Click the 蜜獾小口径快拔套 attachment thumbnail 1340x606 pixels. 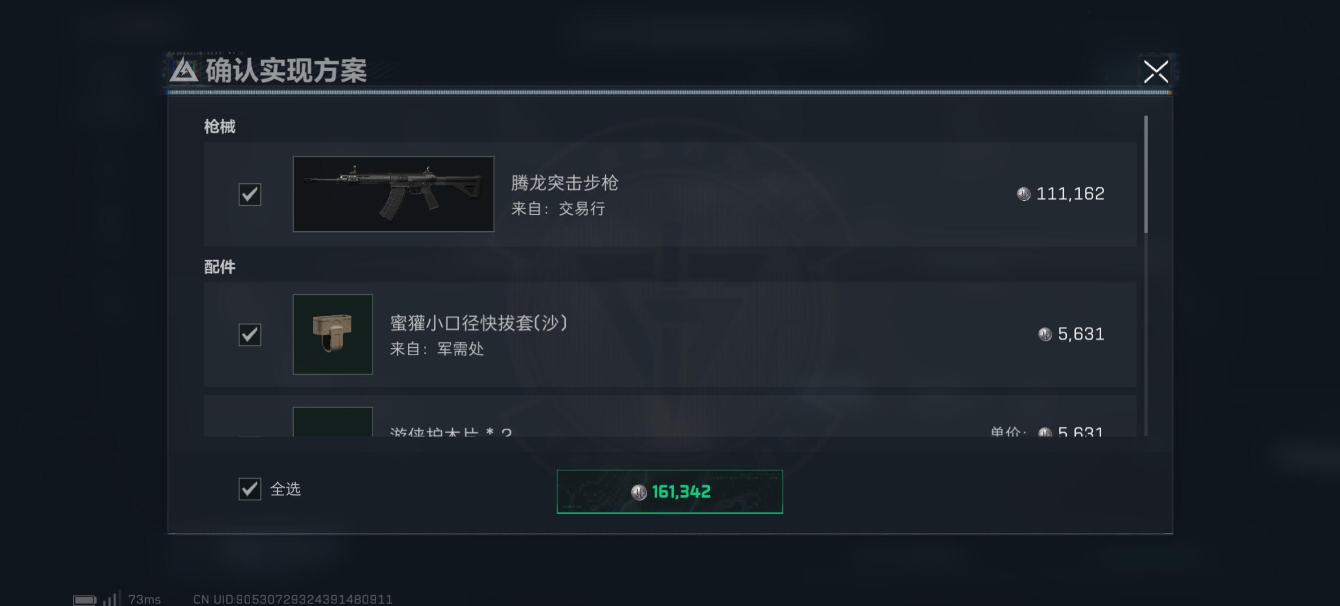point(333,334)
